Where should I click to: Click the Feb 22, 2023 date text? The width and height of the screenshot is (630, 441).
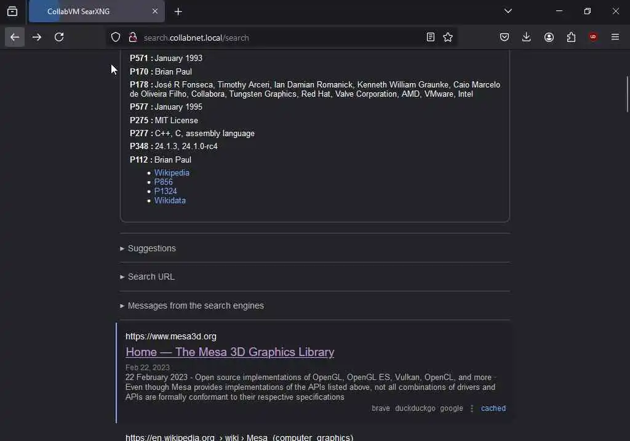pos(148,367)
